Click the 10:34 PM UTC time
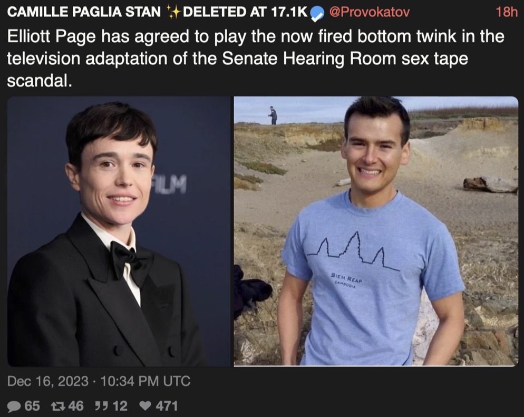The width and height of the screenshot is (524, 417). (x=145, y=381)
